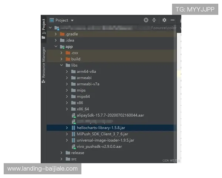Select the ".idea" row label
222x178 pixels.
click(70, 40)
